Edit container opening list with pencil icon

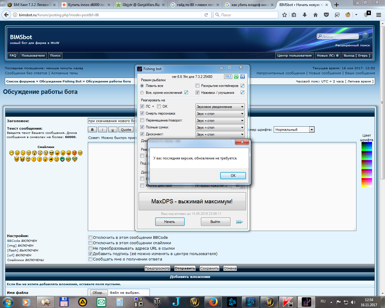pyautogui.click(x=242, y=86)
